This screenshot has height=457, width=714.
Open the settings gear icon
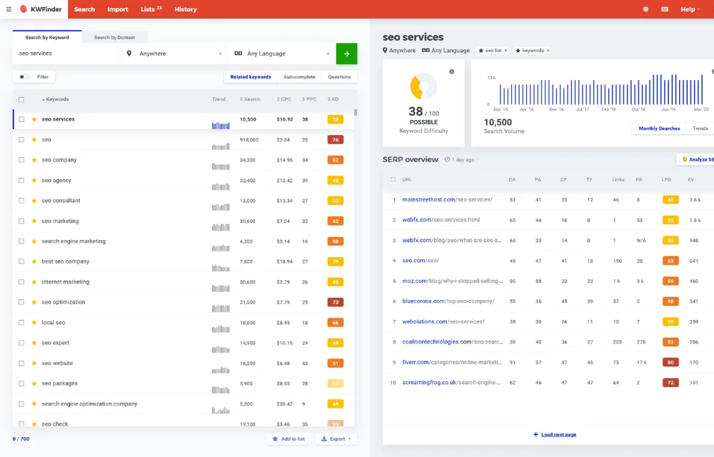[645, 9]
